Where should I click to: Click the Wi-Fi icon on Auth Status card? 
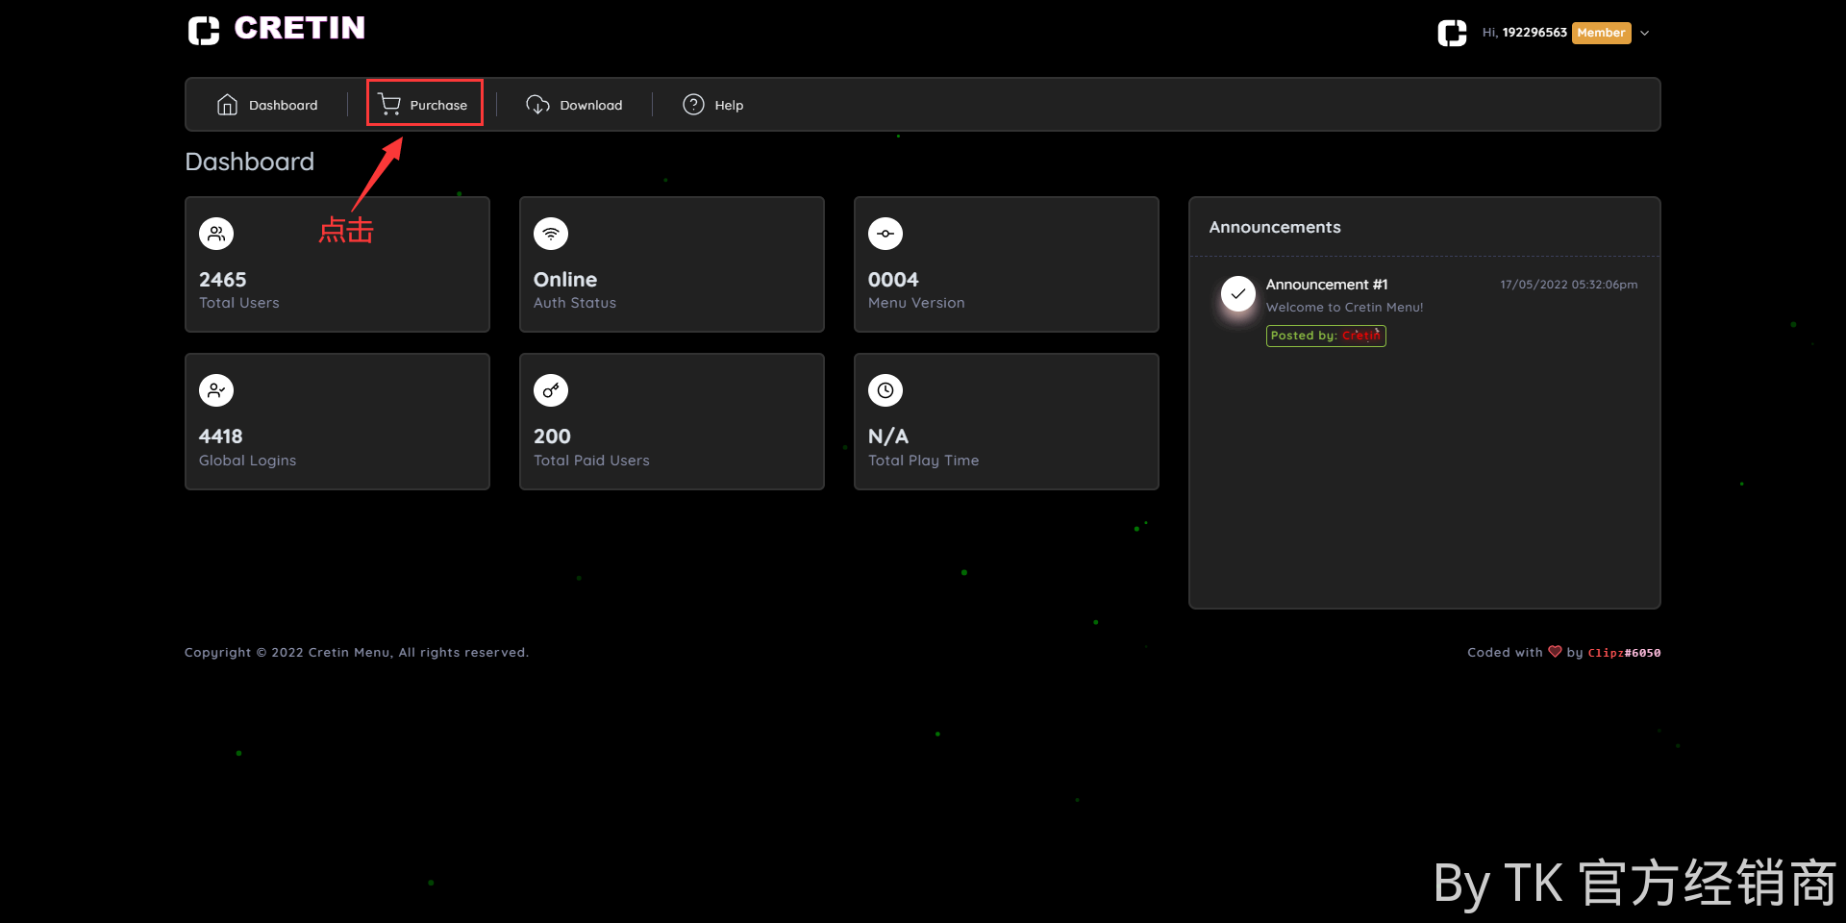click(x=551, y=234)
